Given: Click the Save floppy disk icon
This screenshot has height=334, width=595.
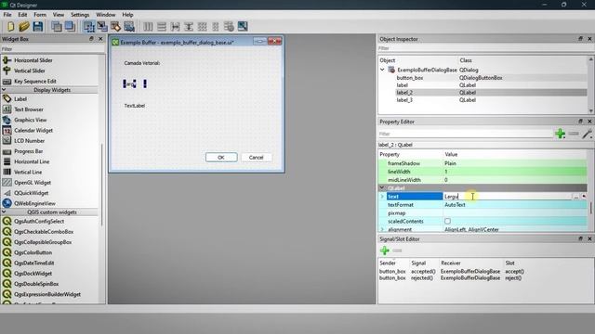Looking at the screenshot, I should click(x=37, y=26).
